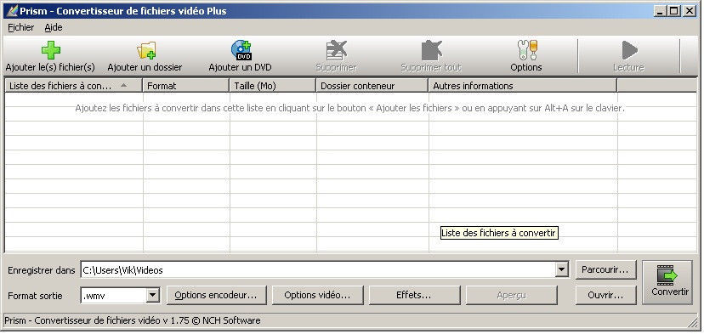Click the Supprimer tout toolbar icon
Viewport: 704px width, 334px height.
point(431,50)
